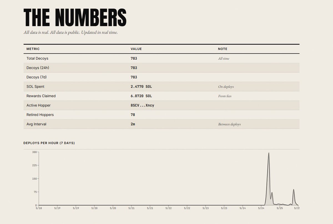Click the VALUE column header

[x=136, y=49]
